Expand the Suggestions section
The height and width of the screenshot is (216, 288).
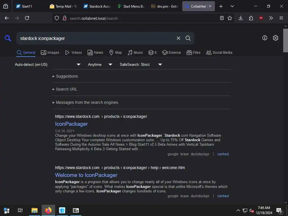click(65, 76)
